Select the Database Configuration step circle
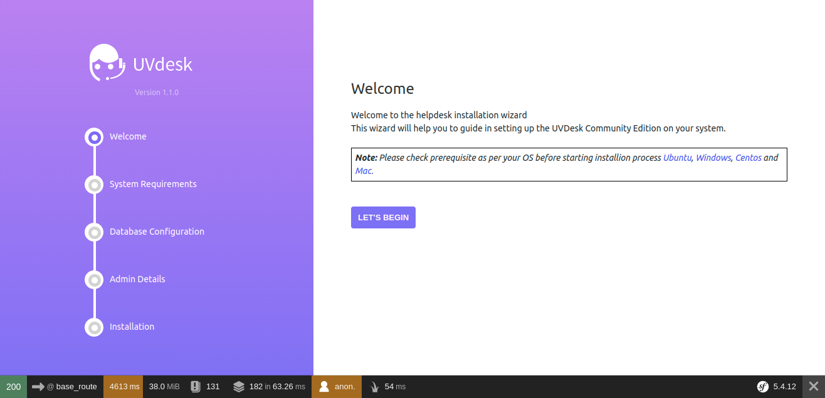 pos(94,232)
